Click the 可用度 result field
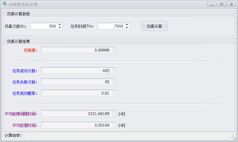The width and height of the screenshot is (238, 142). (76, 50)
